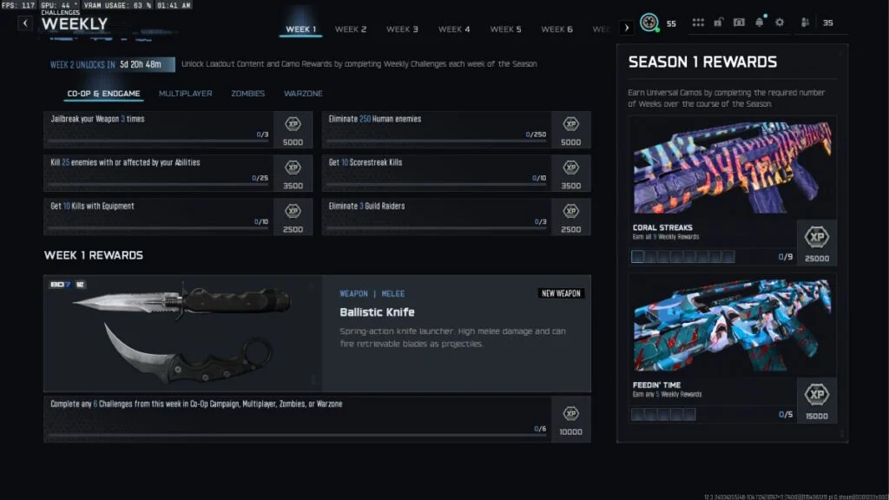Open the grid menu icon
889x500 pixels.
coord(699,23)
